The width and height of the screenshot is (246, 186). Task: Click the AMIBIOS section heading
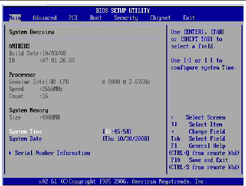[19, 46]
